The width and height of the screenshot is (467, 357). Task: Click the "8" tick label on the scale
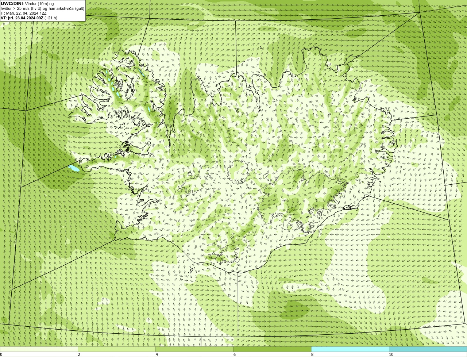pos(312,354)
